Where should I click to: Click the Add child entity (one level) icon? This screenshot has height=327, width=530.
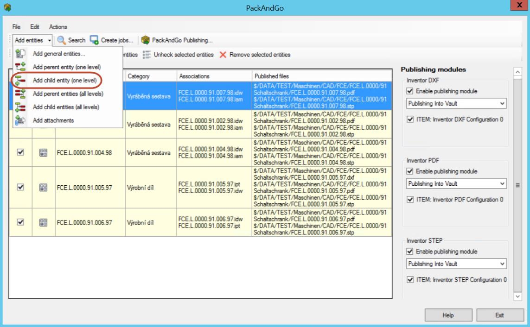[20, 80]
